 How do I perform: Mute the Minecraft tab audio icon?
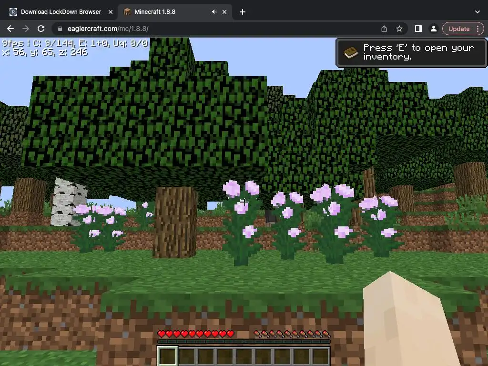coord(214,12)
